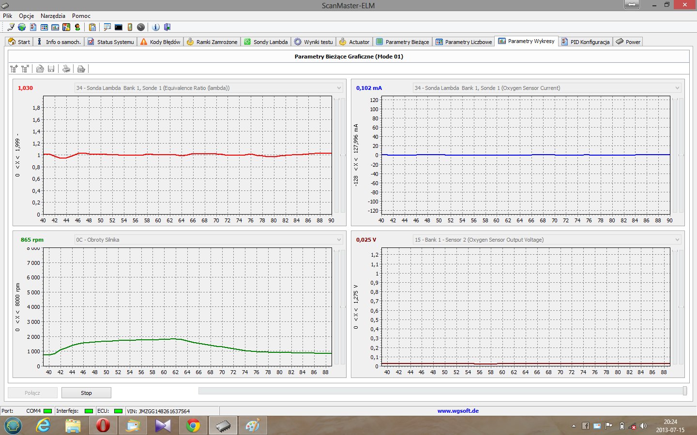Open the www.wgsoft.de link
The width and height of the screenshot is (697, 435).
click(458, 411)
